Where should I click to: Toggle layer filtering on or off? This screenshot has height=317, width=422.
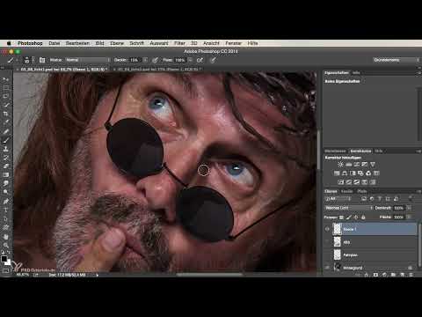411,198
